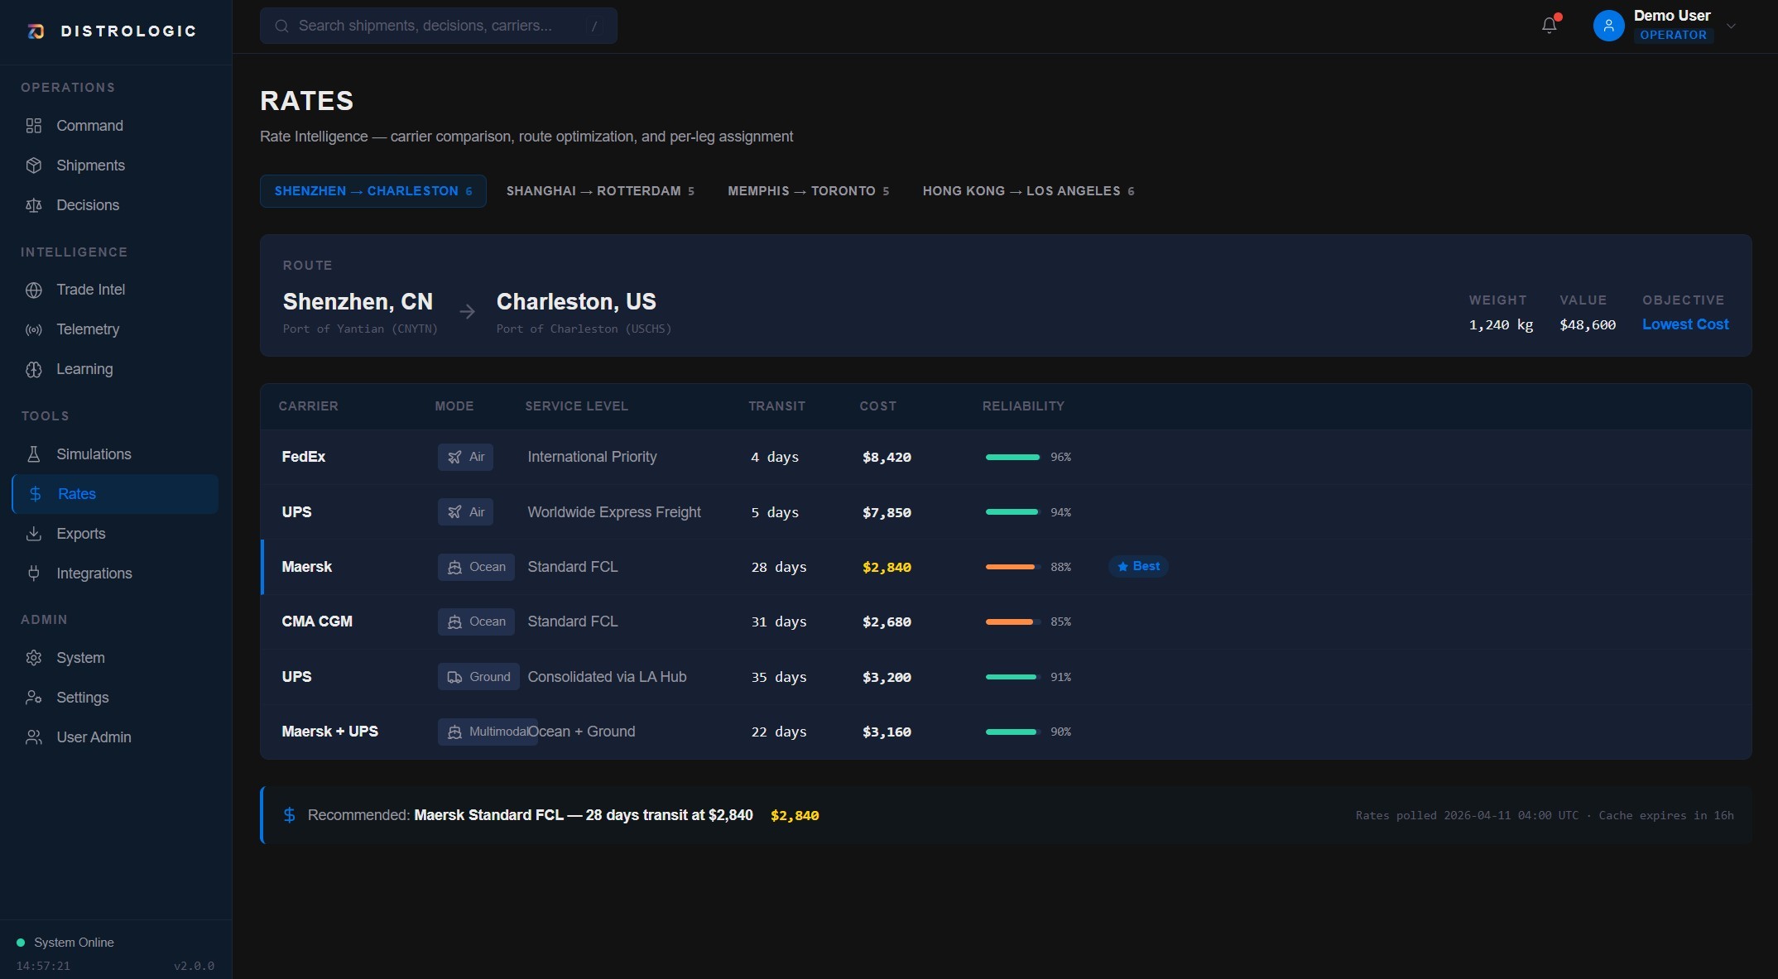Open Exports page from sidebar
This screenshot has height=979, width=1778.
tap(115, 534)
